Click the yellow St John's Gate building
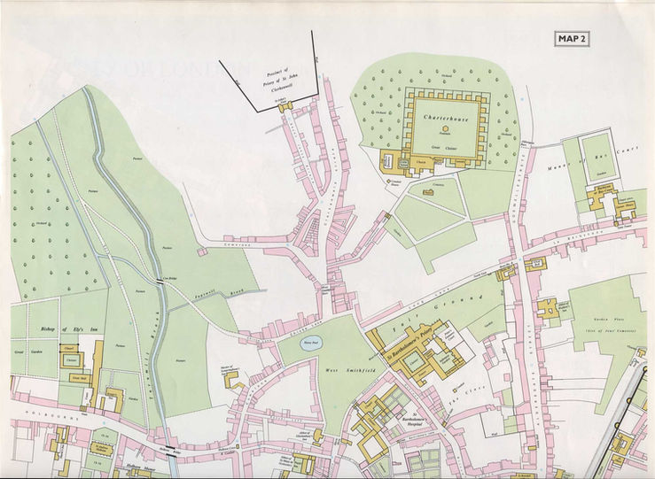This screenshot has height=479, width=655. [285, 105]
